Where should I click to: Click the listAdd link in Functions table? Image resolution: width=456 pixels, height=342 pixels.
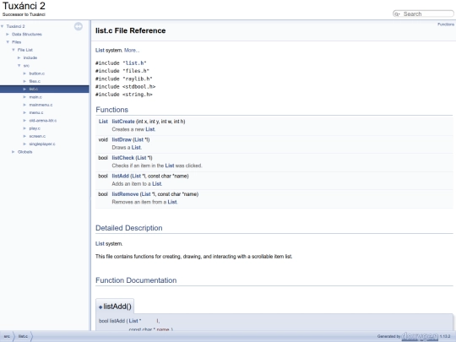point(121,176)
